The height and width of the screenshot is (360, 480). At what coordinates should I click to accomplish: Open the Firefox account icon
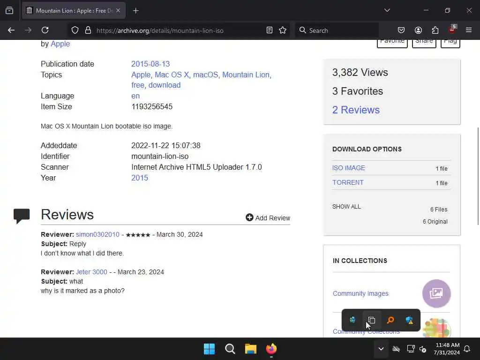click(x=418, y=30)
